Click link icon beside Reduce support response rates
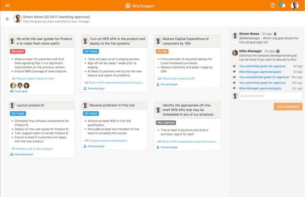The width and height of the screenshot is (305, 197). click(x=13, y=79)
